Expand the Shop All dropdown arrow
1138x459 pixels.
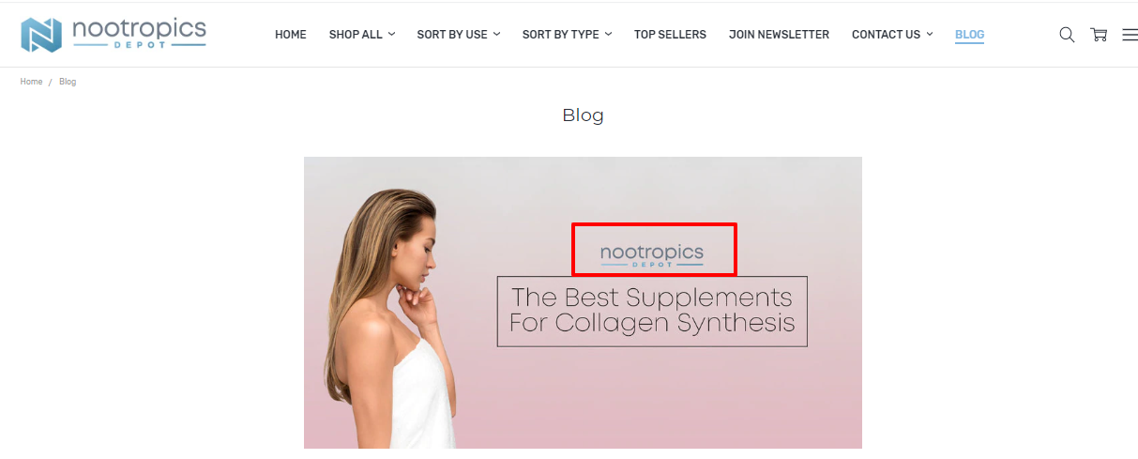tap(392, 34)
